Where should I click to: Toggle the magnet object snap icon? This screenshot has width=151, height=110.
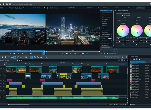click(x=15, y=57)
